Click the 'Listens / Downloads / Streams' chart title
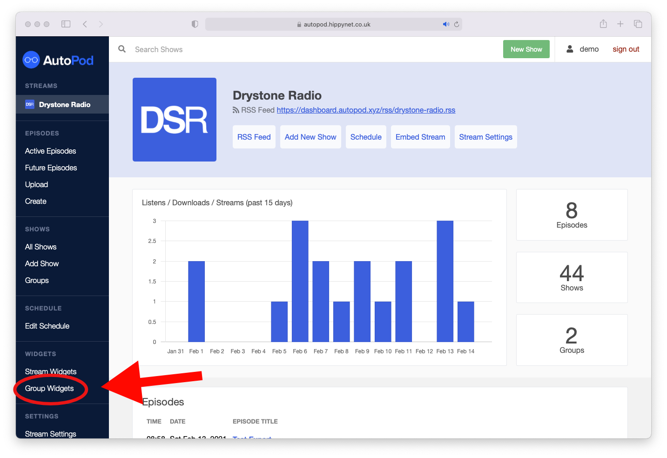Screen dimensions: 667x458 click(217, 203)
